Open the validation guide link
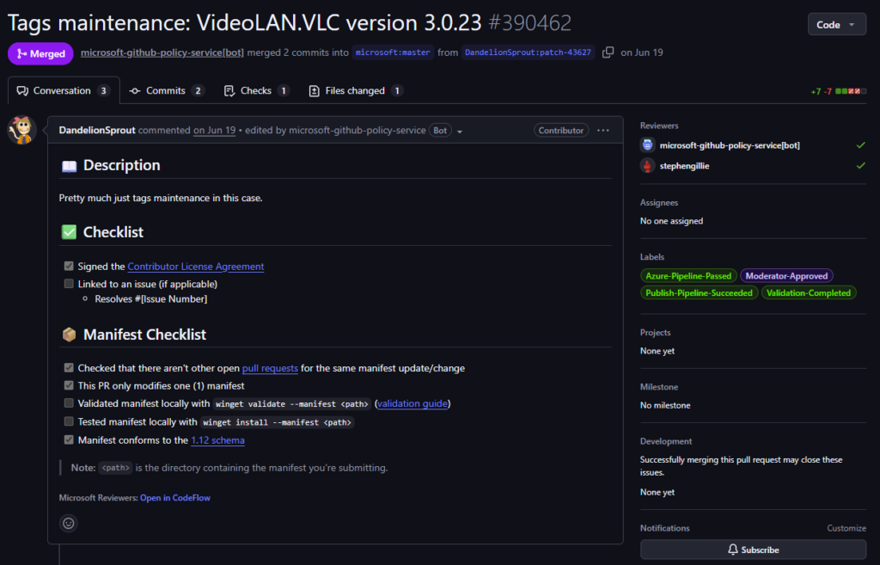Image resolution: width=880 pixels, height=565 pixels. pyautogui.click(x=412, y=403)
